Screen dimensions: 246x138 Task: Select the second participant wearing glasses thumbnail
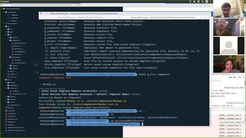tap(229, 27)
